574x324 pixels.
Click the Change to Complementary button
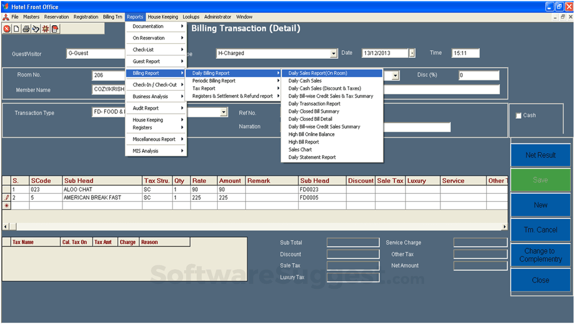click(540, 255)
